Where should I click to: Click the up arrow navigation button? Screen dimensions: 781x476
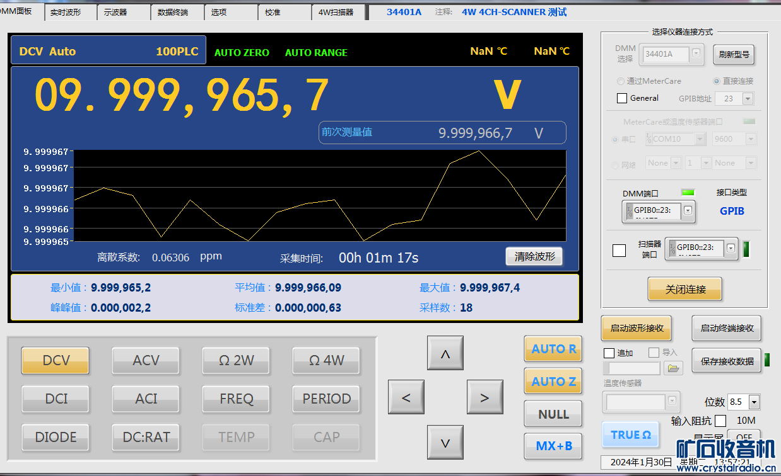point(445,353)
